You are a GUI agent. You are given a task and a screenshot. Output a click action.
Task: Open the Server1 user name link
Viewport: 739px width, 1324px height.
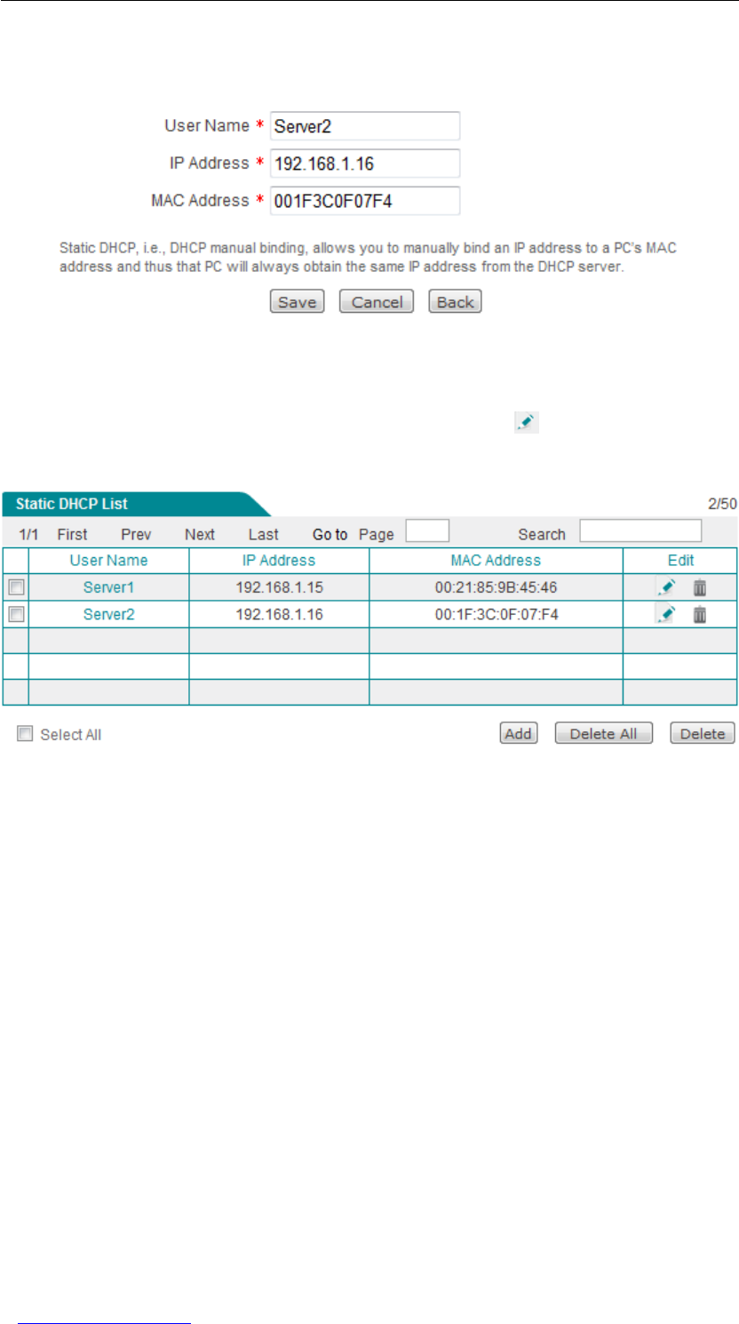coord(108,587)
